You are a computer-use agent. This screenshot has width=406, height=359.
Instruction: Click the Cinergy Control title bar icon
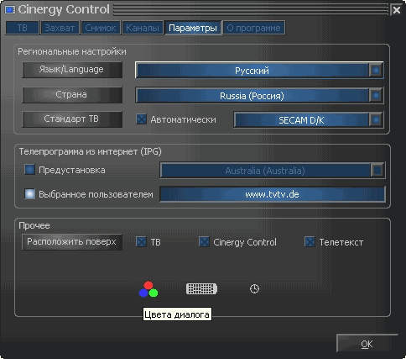coord(10,10)
